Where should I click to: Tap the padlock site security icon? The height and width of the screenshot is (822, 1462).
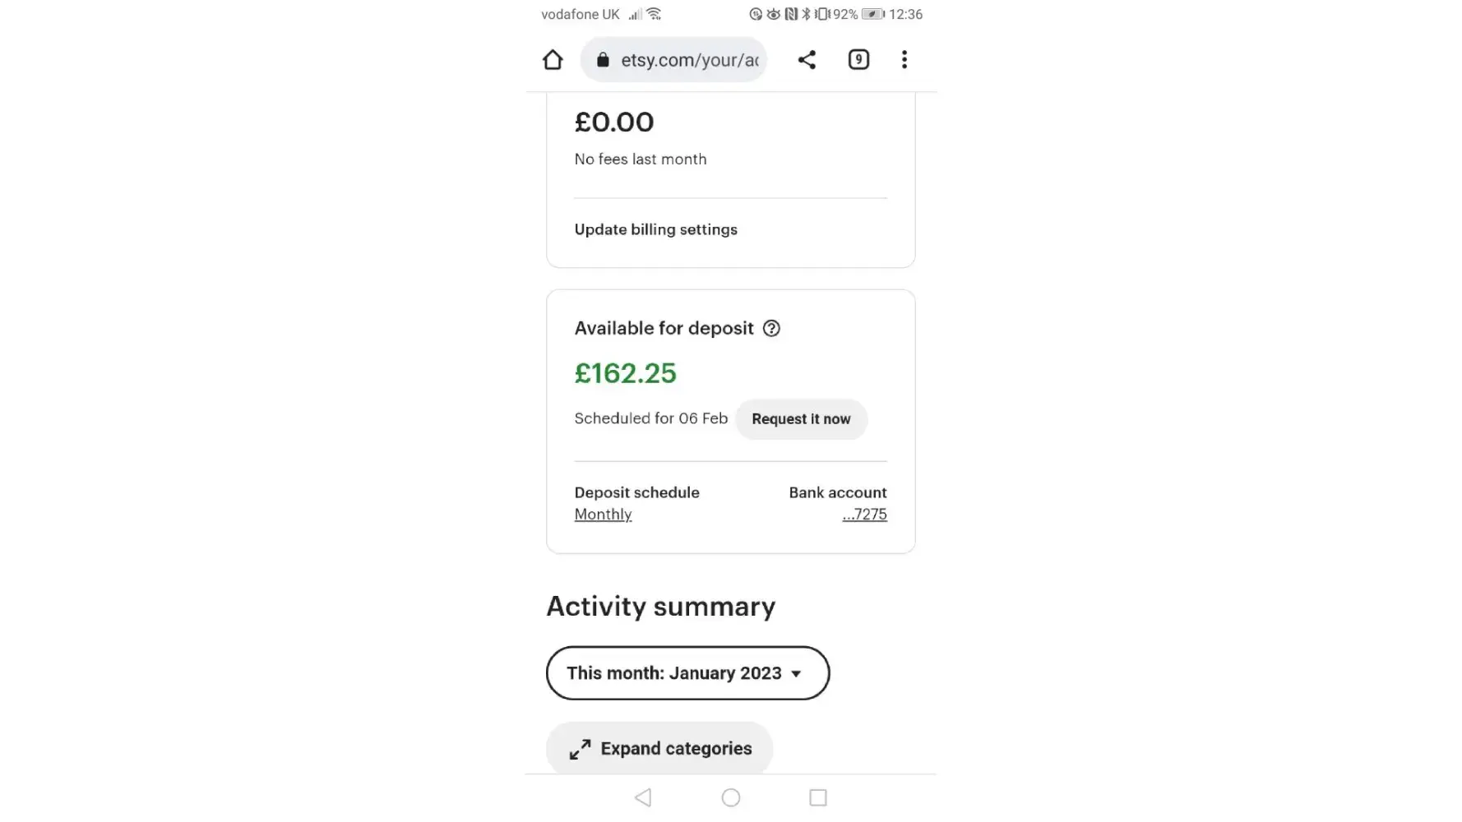point(603,60)
